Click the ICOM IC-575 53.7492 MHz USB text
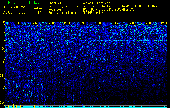This screenshot has height=108, width=170. click(108, 9)
